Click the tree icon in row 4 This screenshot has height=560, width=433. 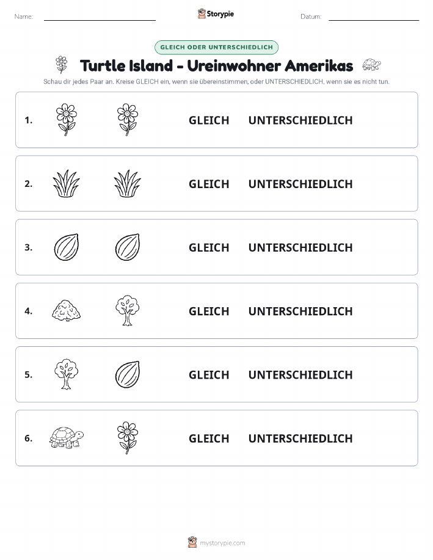tap(128, 310)
